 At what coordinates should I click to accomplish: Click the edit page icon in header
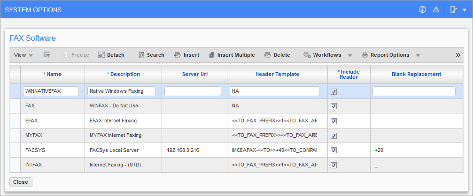point(453,10)
